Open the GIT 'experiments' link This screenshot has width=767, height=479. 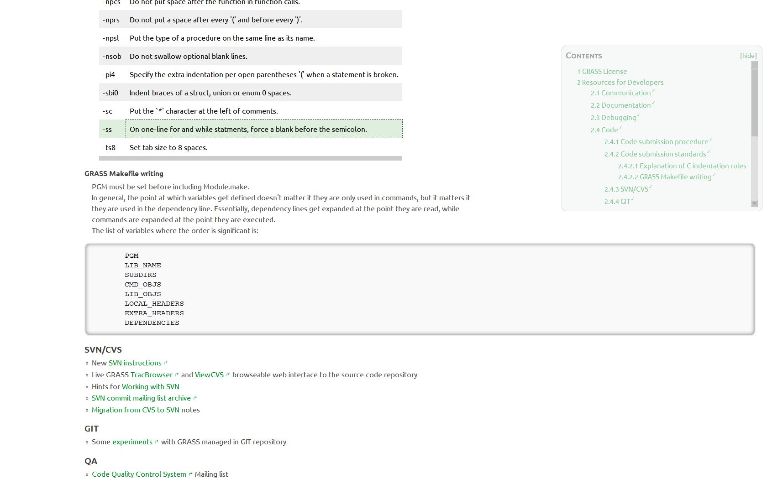pyautogui.click(x=132, y=442)
